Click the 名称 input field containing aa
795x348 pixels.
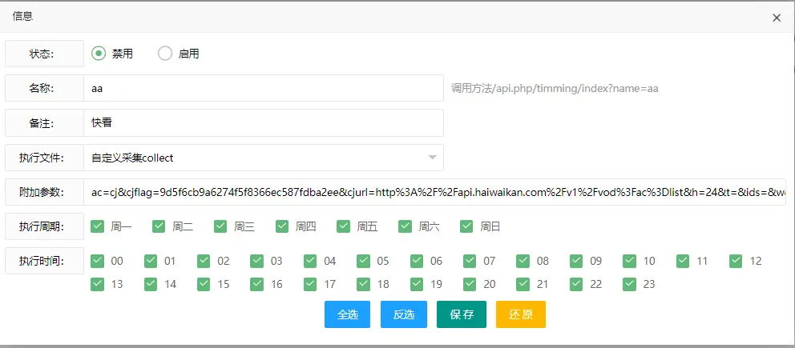[263, 88]
